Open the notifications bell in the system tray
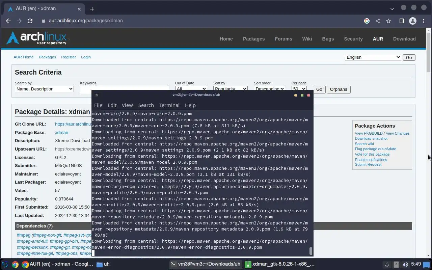The image size is (432, 270). pos(387,265)
